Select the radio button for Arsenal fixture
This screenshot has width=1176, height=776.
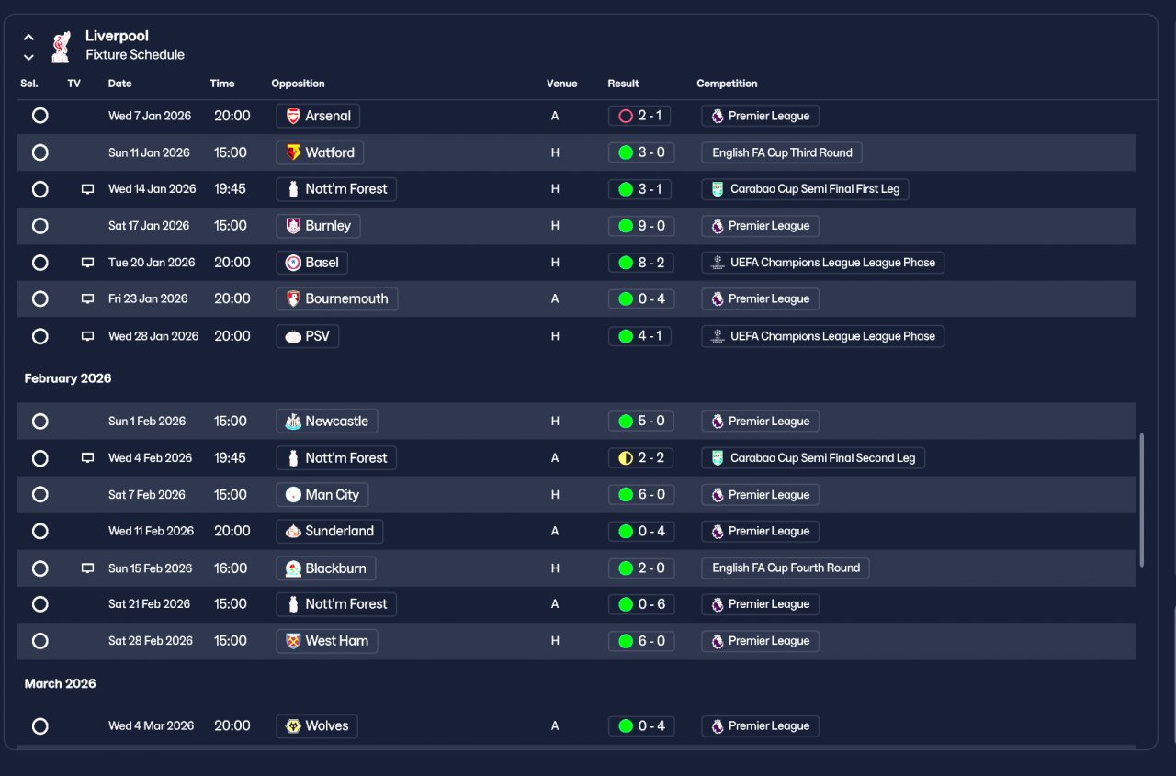(40, 116)
